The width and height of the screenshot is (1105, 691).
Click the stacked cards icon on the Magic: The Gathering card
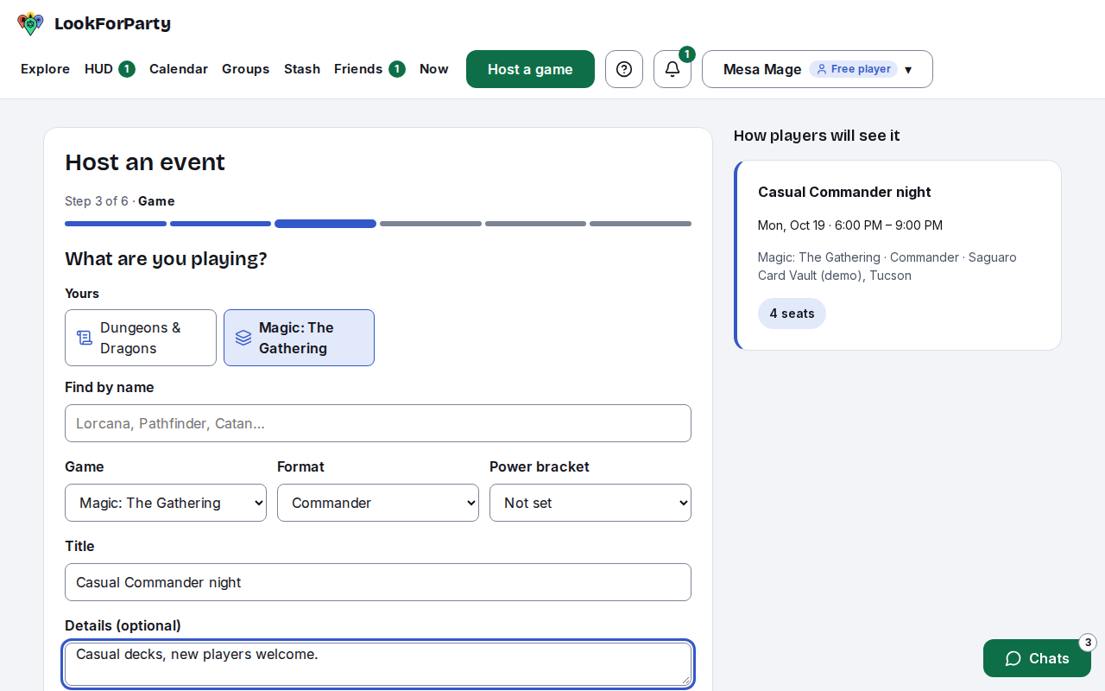(x=243, y=338)
